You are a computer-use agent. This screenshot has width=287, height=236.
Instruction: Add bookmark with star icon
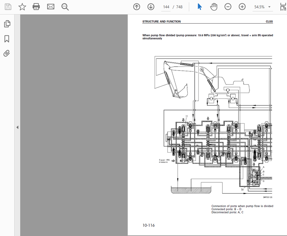click(x=22, y=7)
